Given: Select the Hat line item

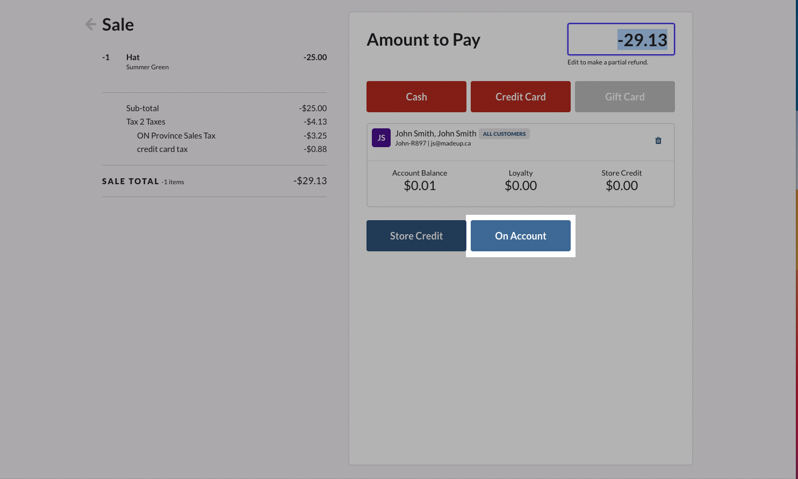Looking at the screenshot, I should 132,57.
